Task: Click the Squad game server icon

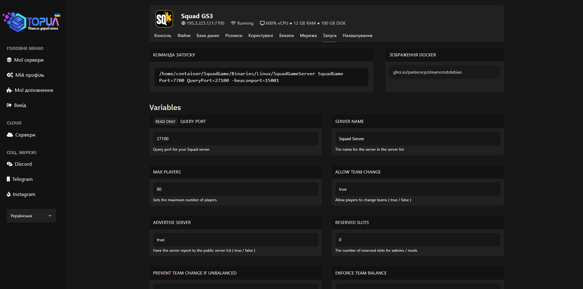Action: point(164,19)
